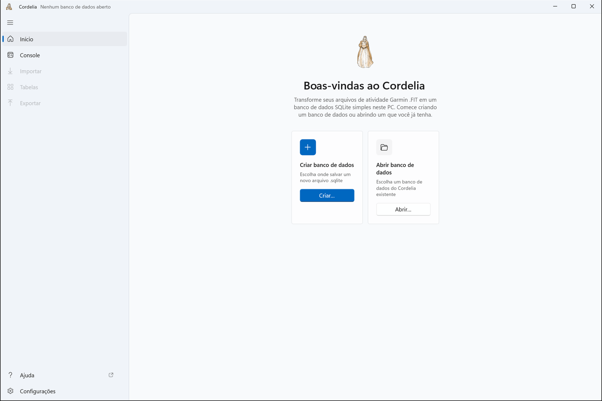Click the Ajuda question mark icon
This screenshot has width=602, height=401.
(10, 375)
